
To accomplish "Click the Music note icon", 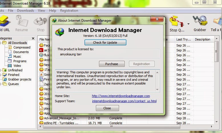I will pyautogui.click(x=10, y=57).
